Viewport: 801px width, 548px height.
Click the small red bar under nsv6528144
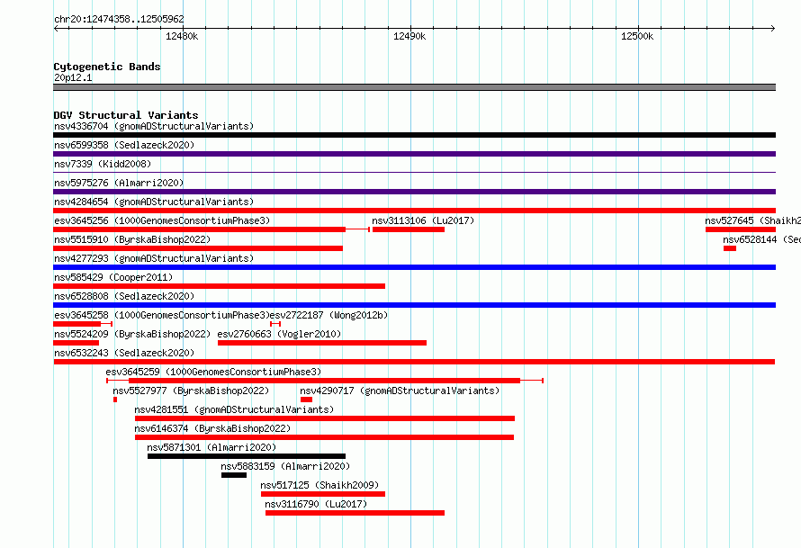pyautogui.click(x=730, y=248)
